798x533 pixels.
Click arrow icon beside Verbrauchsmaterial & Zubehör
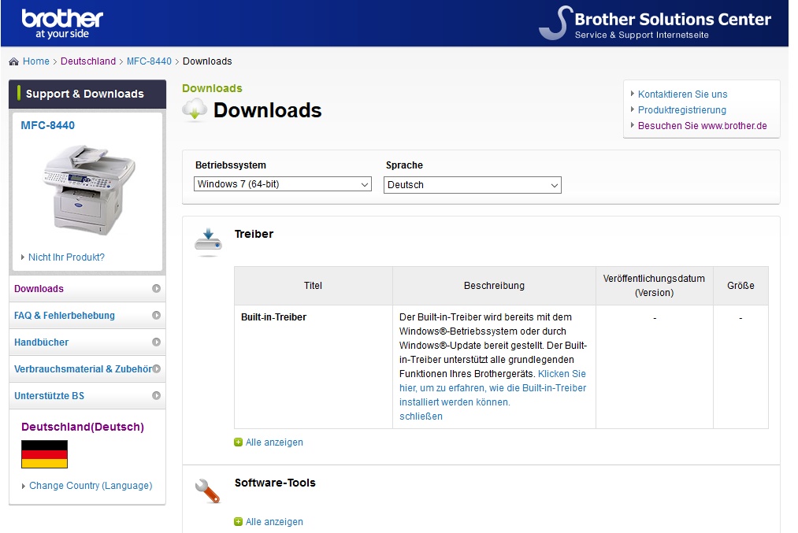pyautogui.click(x=156, y=368)
